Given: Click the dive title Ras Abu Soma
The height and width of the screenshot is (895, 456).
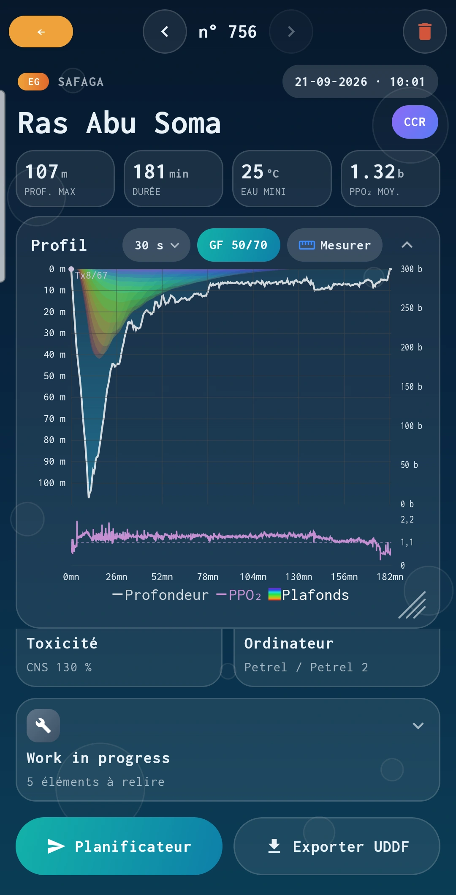Looking at the screenshot, I should [119, 123].
